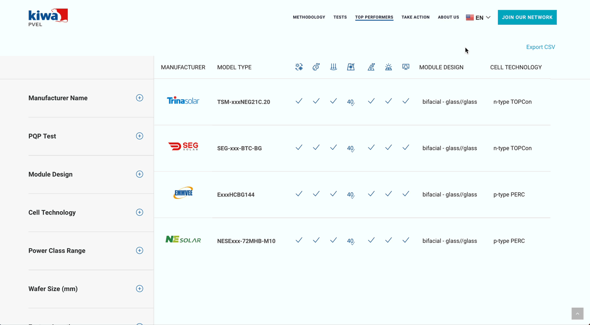Expand the Cell Technology filter
590x325 pixels.
point(139,212)
